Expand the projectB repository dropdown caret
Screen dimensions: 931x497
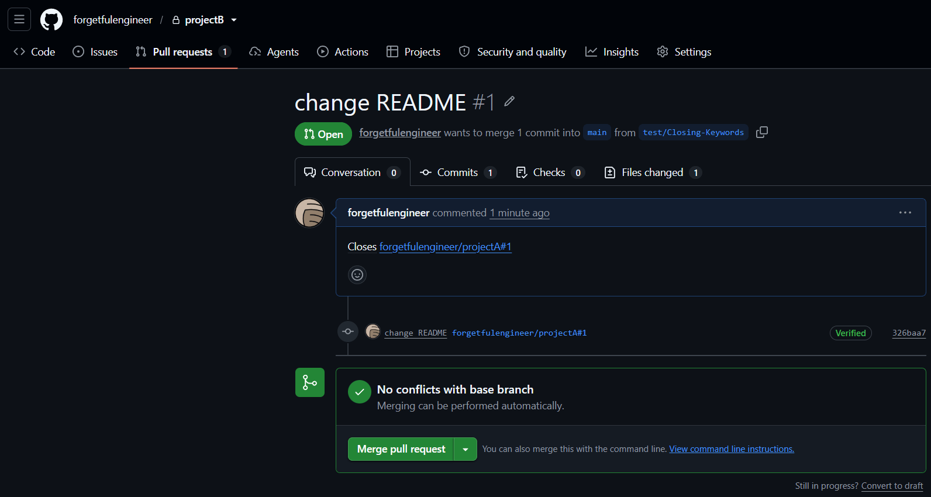234,20
